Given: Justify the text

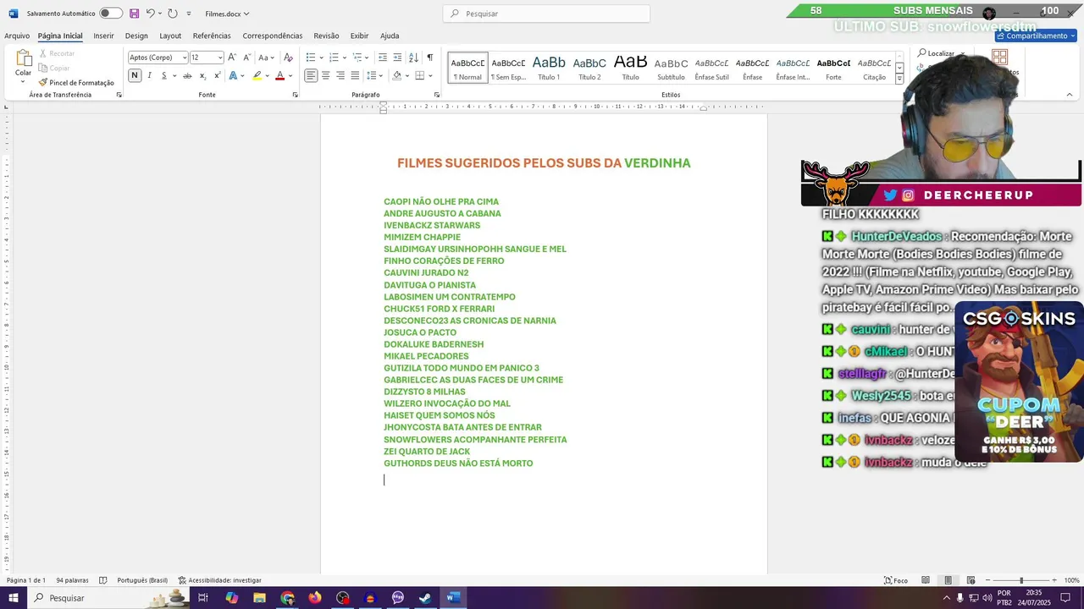Looking at the screenshot, I should pyautogui.click(x=355, y=75).
